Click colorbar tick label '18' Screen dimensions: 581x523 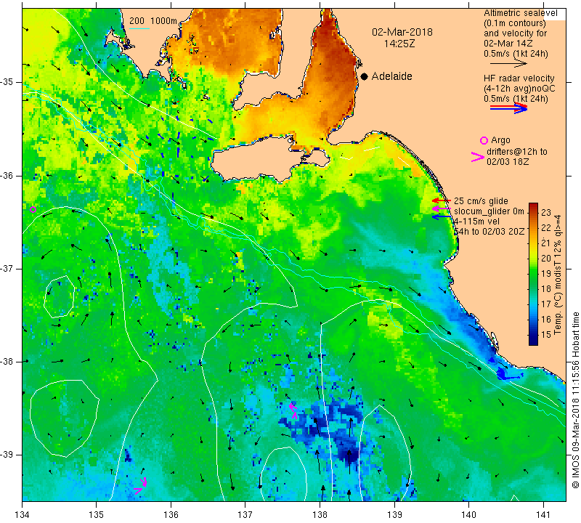click(x=546, y=289)
